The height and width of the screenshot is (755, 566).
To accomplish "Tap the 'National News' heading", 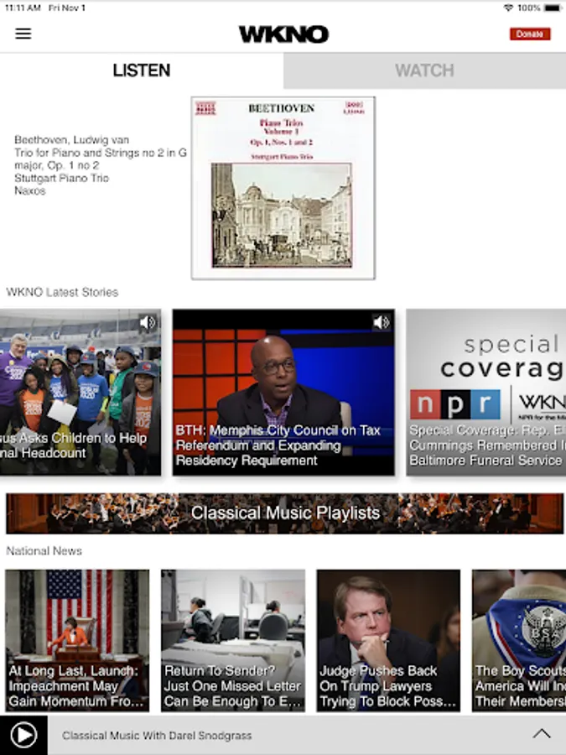I will coord(44,551).
